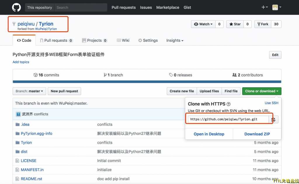Open Issues in top navigation
This screenshot has width=299, height=184.
pyautogui.click(x=146, y=7)
